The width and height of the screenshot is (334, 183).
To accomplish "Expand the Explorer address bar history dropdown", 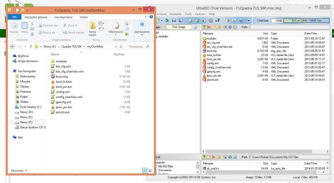I will (116, 47).
